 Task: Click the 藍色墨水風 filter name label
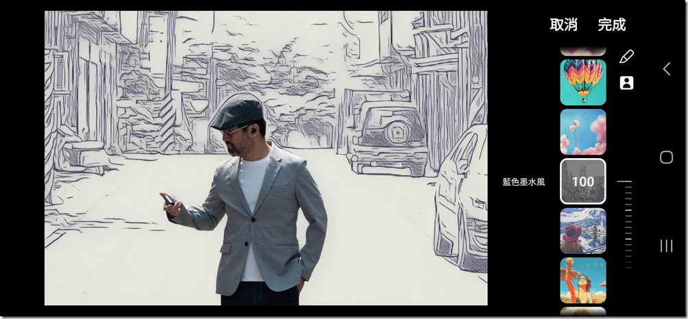[524, 182]
